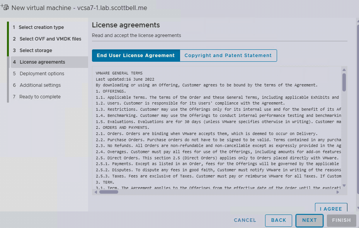Open step 2 Select OVF and VMDK files

[50, 39]
